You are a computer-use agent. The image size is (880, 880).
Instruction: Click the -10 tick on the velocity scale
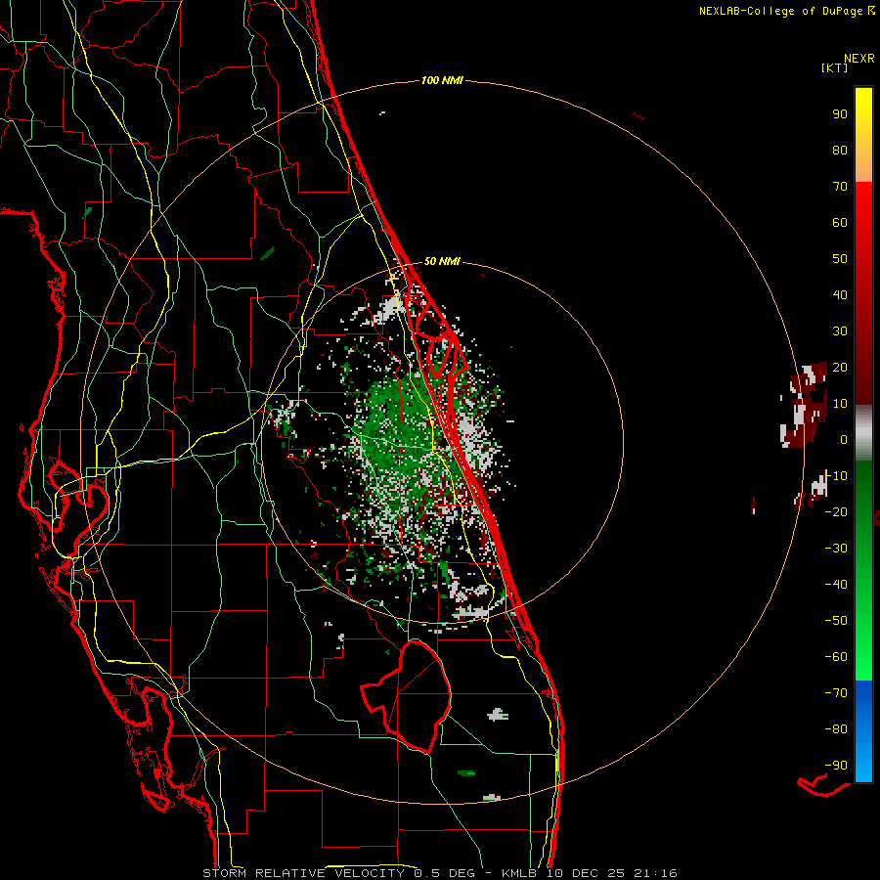click(836, 476)
